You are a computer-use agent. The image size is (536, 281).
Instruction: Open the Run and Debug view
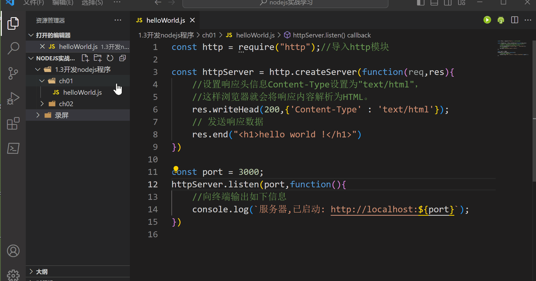point(13,98)
